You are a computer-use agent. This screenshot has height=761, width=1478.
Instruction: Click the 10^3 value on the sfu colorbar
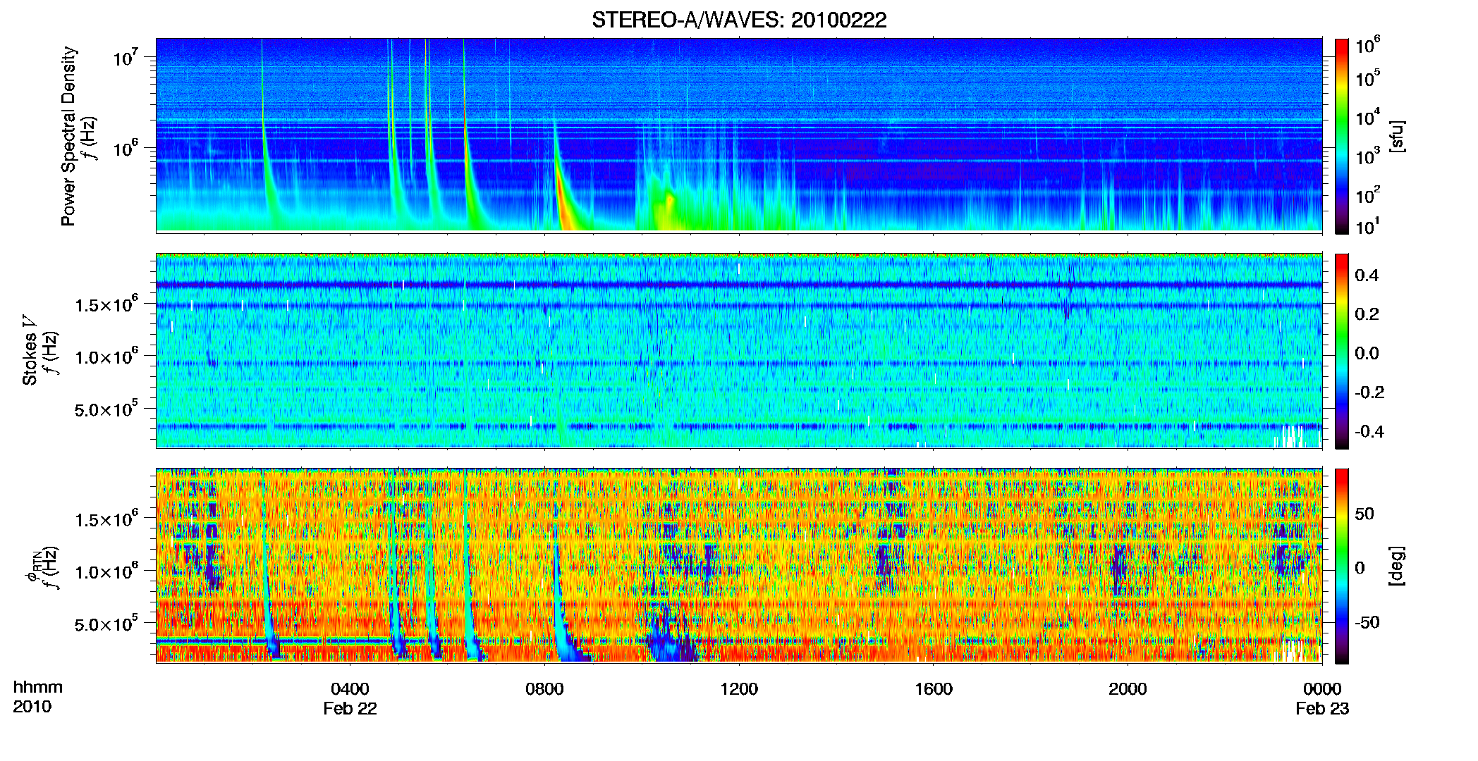[x=1368, y=156]
